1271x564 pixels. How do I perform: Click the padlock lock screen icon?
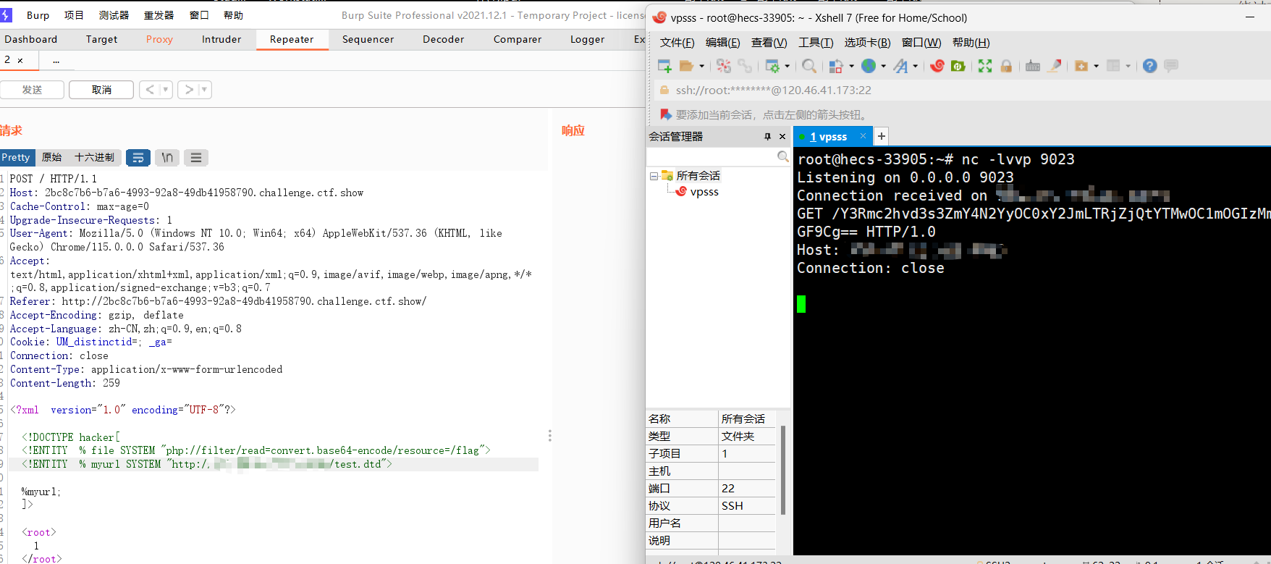click(x=1006, y=67)
